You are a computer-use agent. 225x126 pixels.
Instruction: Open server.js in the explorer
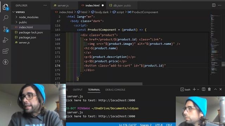[x=31, y=43]
